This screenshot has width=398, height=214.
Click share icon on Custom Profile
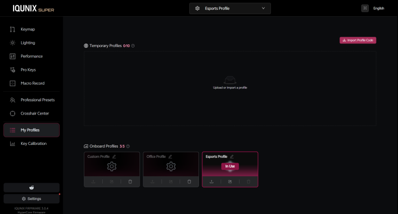(112, 182)
